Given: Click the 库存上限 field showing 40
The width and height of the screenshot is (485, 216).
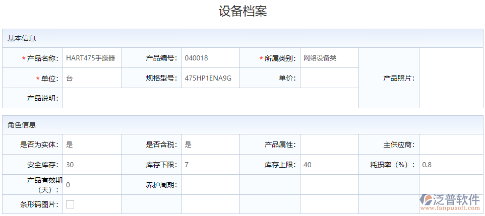Looking at the screenshot, I should [x=329, y=165].
